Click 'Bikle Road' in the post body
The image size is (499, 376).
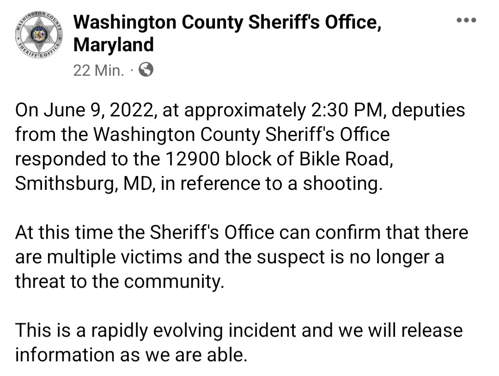click(x=346, y=159)
